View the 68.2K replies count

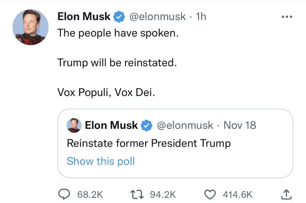click(x=90, y=195)
